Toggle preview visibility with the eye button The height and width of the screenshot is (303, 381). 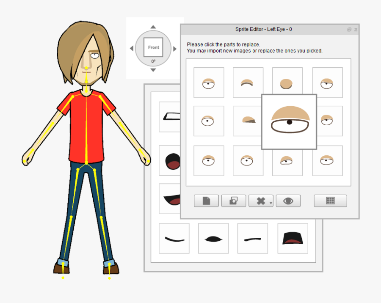288,201
